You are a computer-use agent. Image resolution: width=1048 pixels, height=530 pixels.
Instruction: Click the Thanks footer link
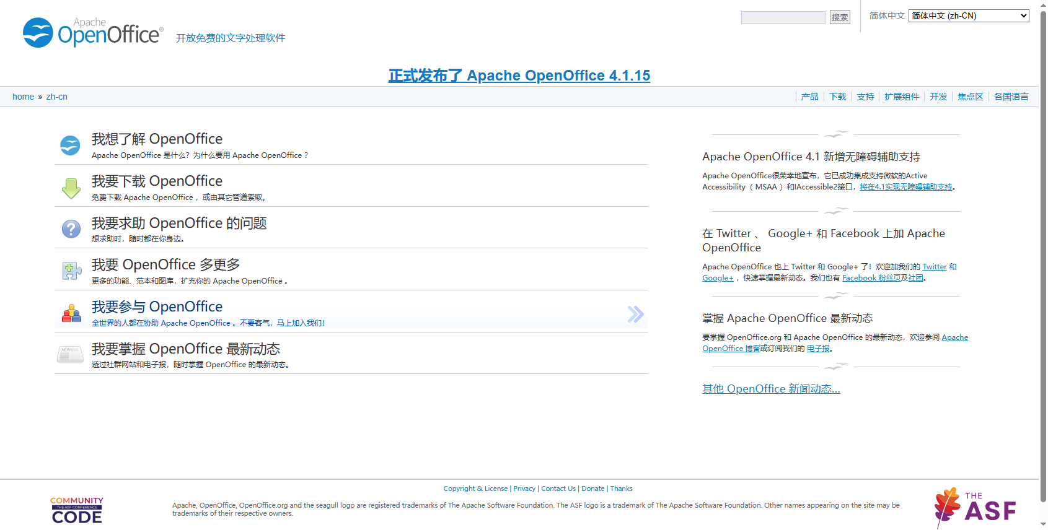pos(621,489)
